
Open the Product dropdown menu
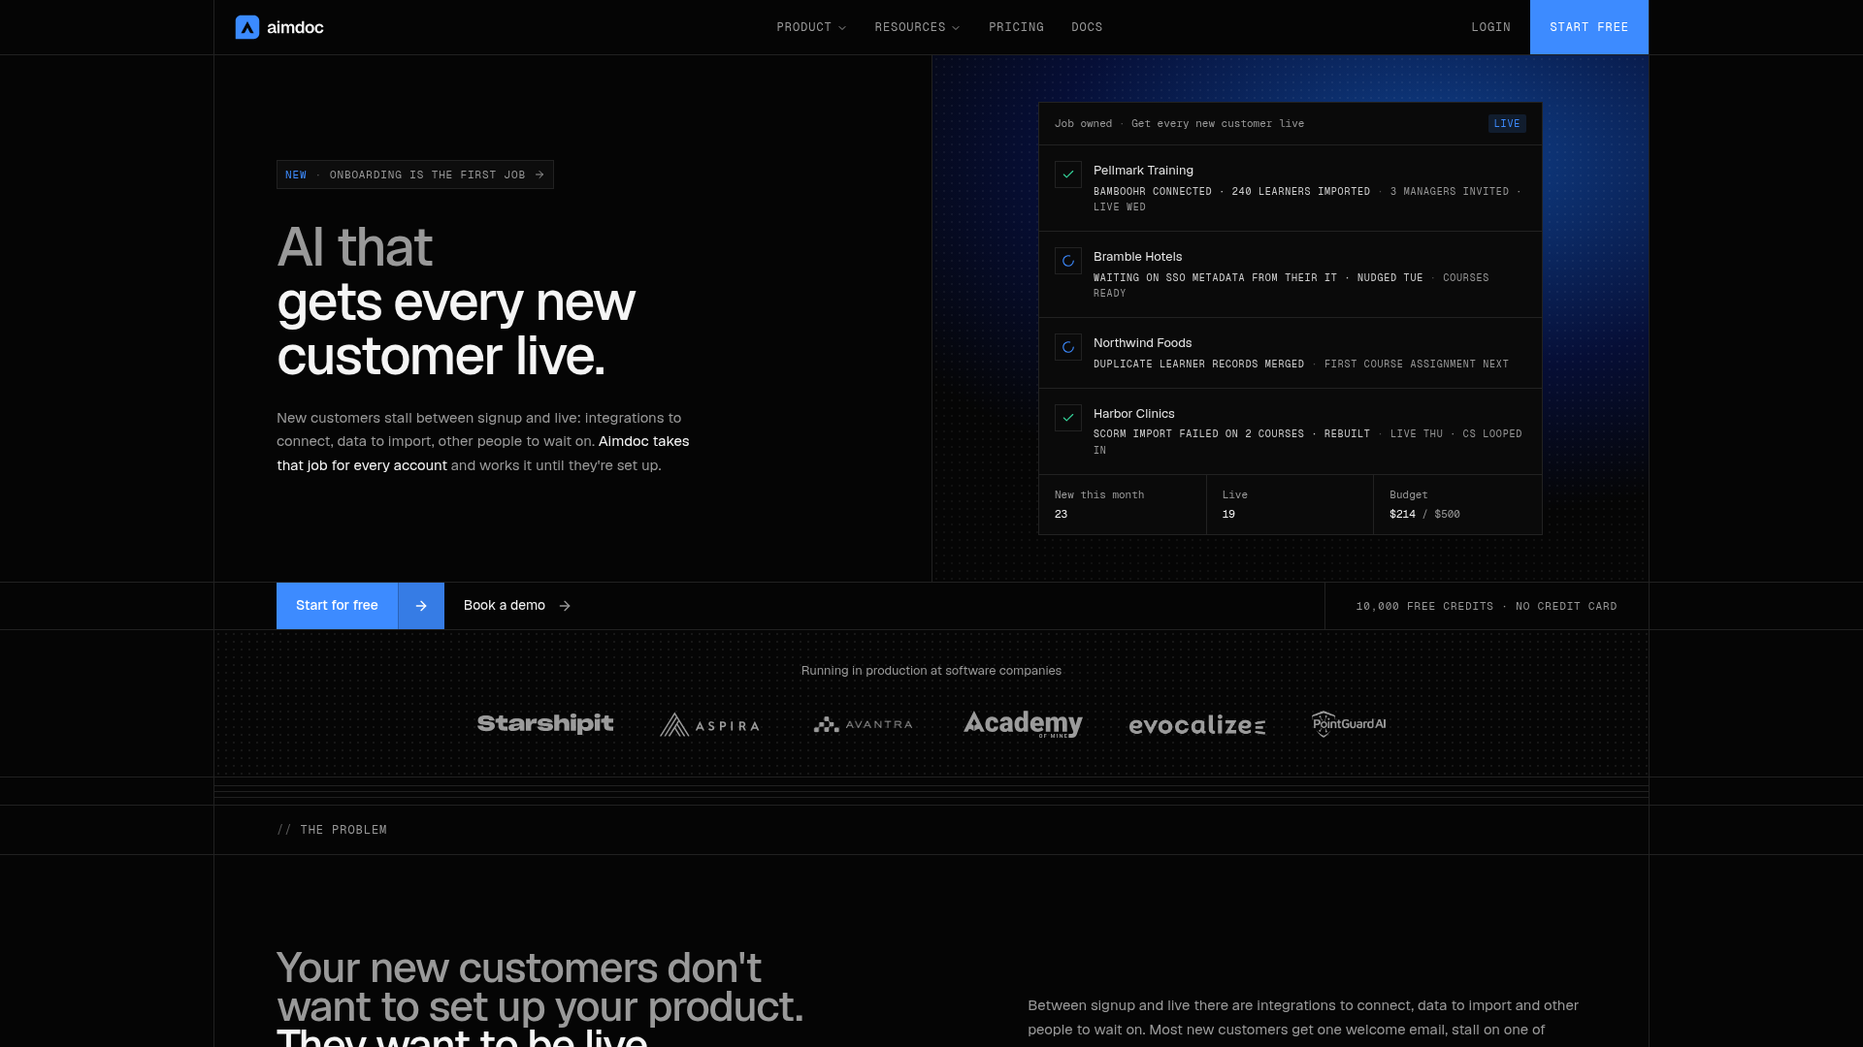click(811, 27)
